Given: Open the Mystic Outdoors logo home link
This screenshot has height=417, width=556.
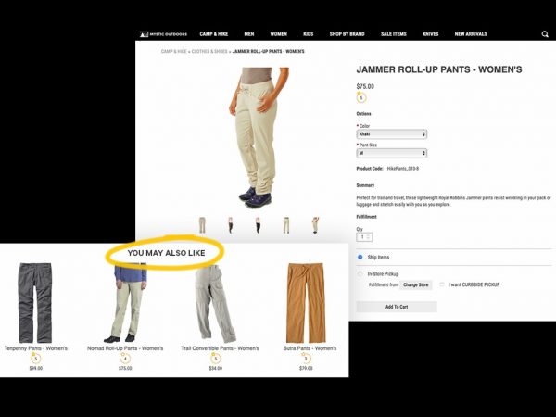Looking at the screenshot, I should [x=163, y=34].
